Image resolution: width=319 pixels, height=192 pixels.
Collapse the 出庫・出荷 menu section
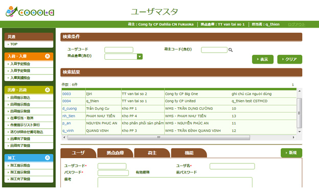pyautogui.click(x=47, y=90)
